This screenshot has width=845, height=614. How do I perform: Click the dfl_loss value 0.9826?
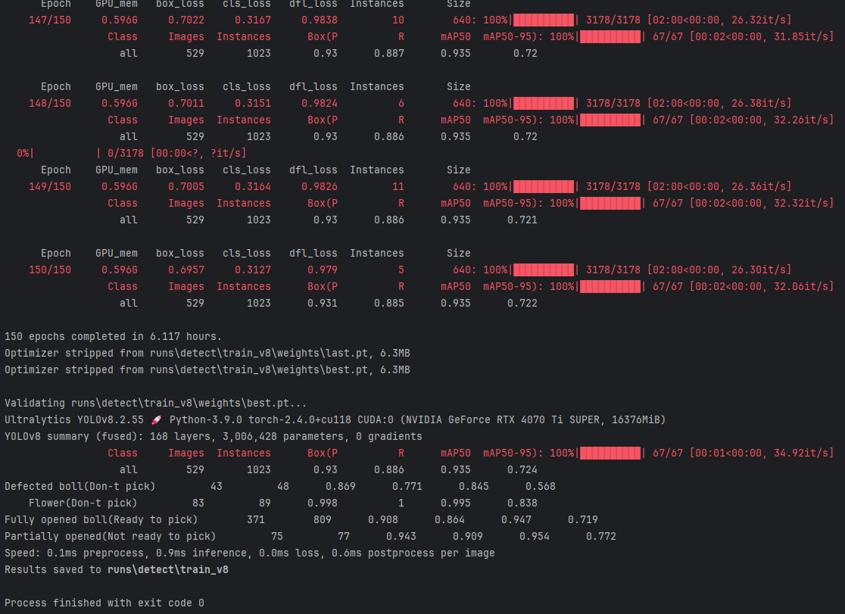pyautogui.click(x=320, y=187)
